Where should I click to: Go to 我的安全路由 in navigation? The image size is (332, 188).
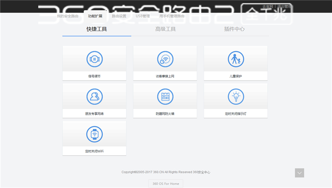coord(68,16)
